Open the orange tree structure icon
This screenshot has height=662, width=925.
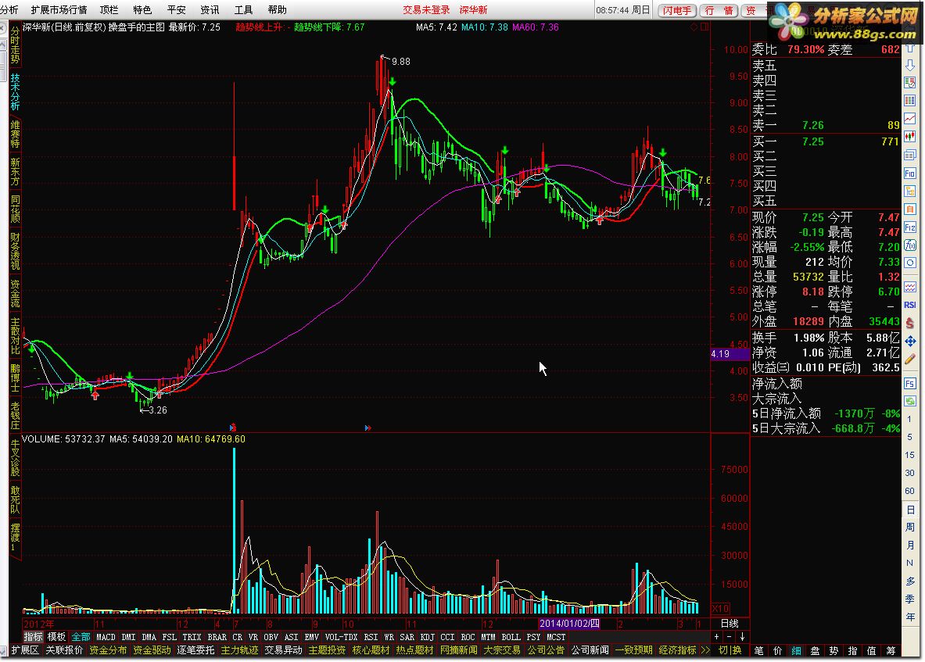(x=909, y=191)
